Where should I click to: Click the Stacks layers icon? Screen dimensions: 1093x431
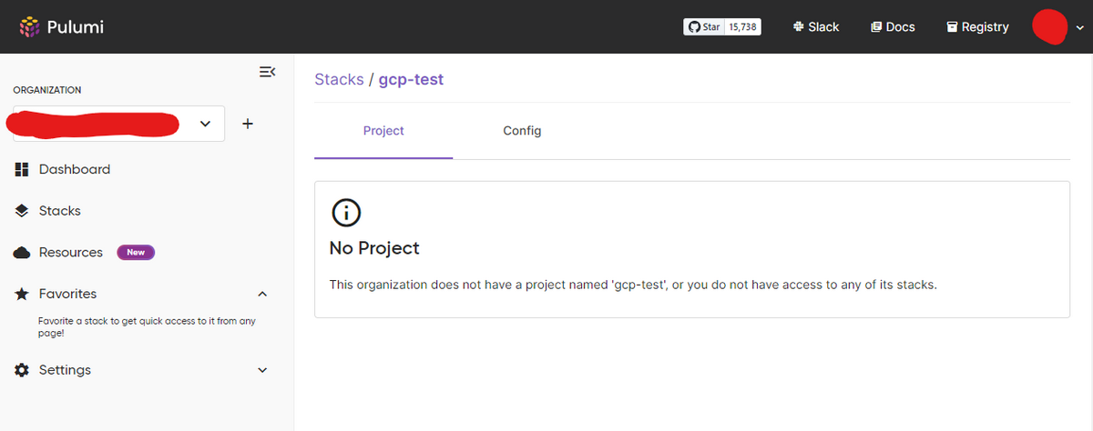click(22, 211)
